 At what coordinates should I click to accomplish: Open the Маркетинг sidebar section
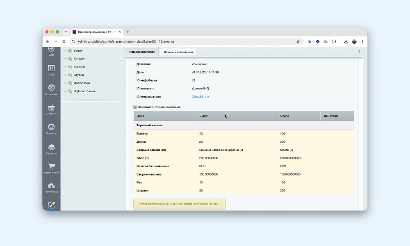tap(51, 89)
